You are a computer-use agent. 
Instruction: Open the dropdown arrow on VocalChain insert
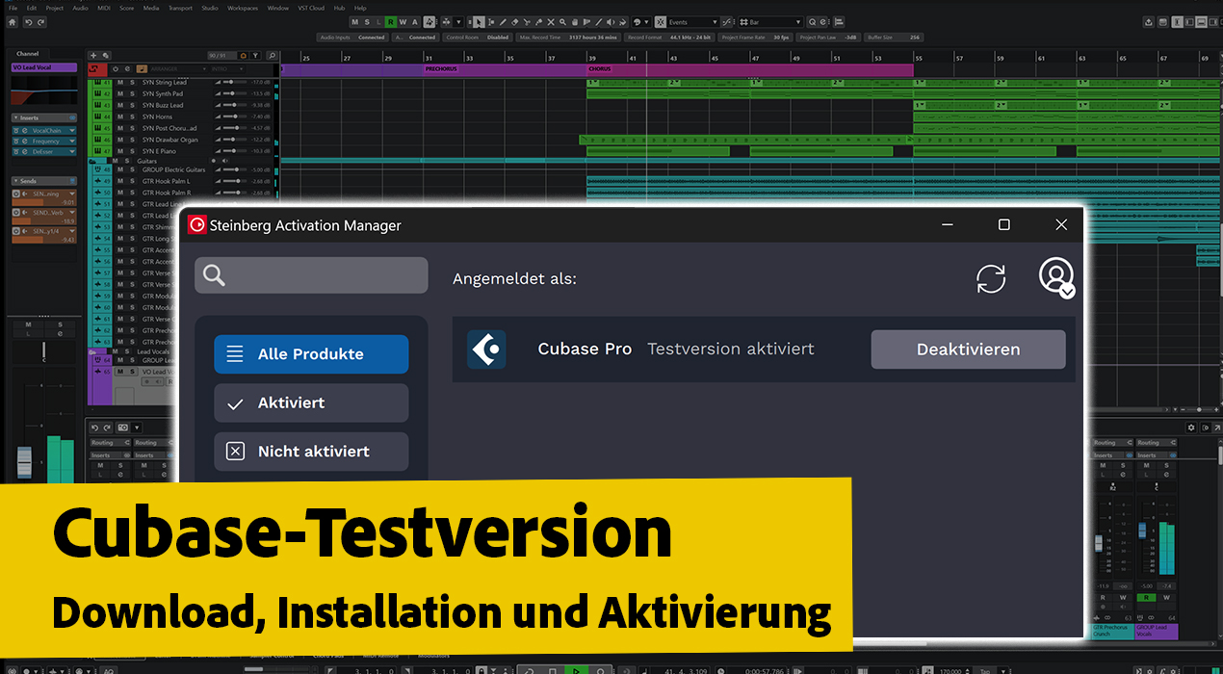(72, 131)
